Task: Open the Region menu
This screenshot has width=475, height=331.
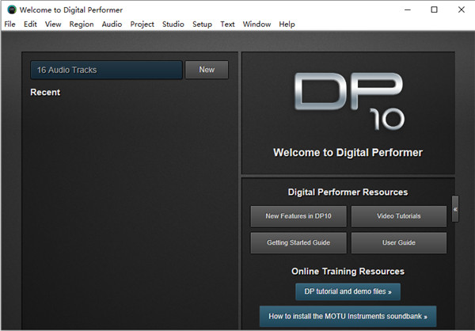Action: click(x=82, y=25)
